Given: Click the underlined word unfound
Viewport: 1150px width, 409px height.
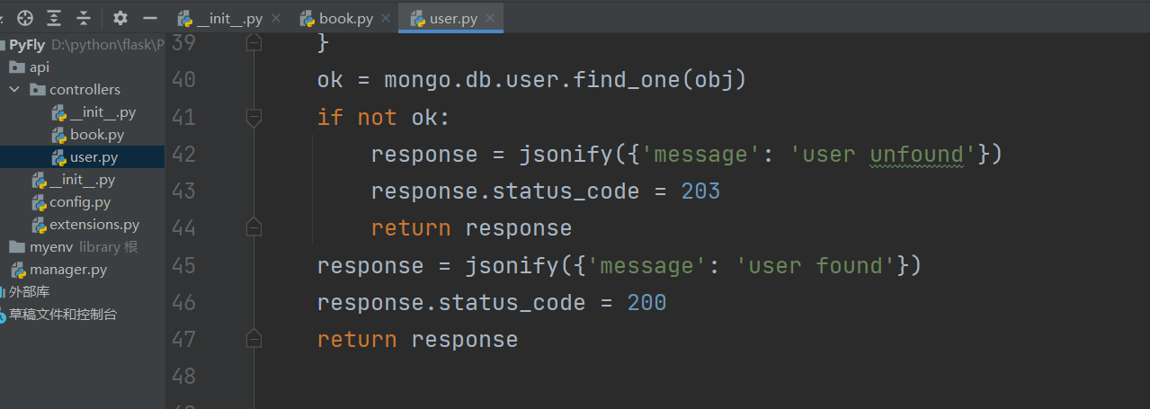Looking at the screenshot, I should 916,155.
